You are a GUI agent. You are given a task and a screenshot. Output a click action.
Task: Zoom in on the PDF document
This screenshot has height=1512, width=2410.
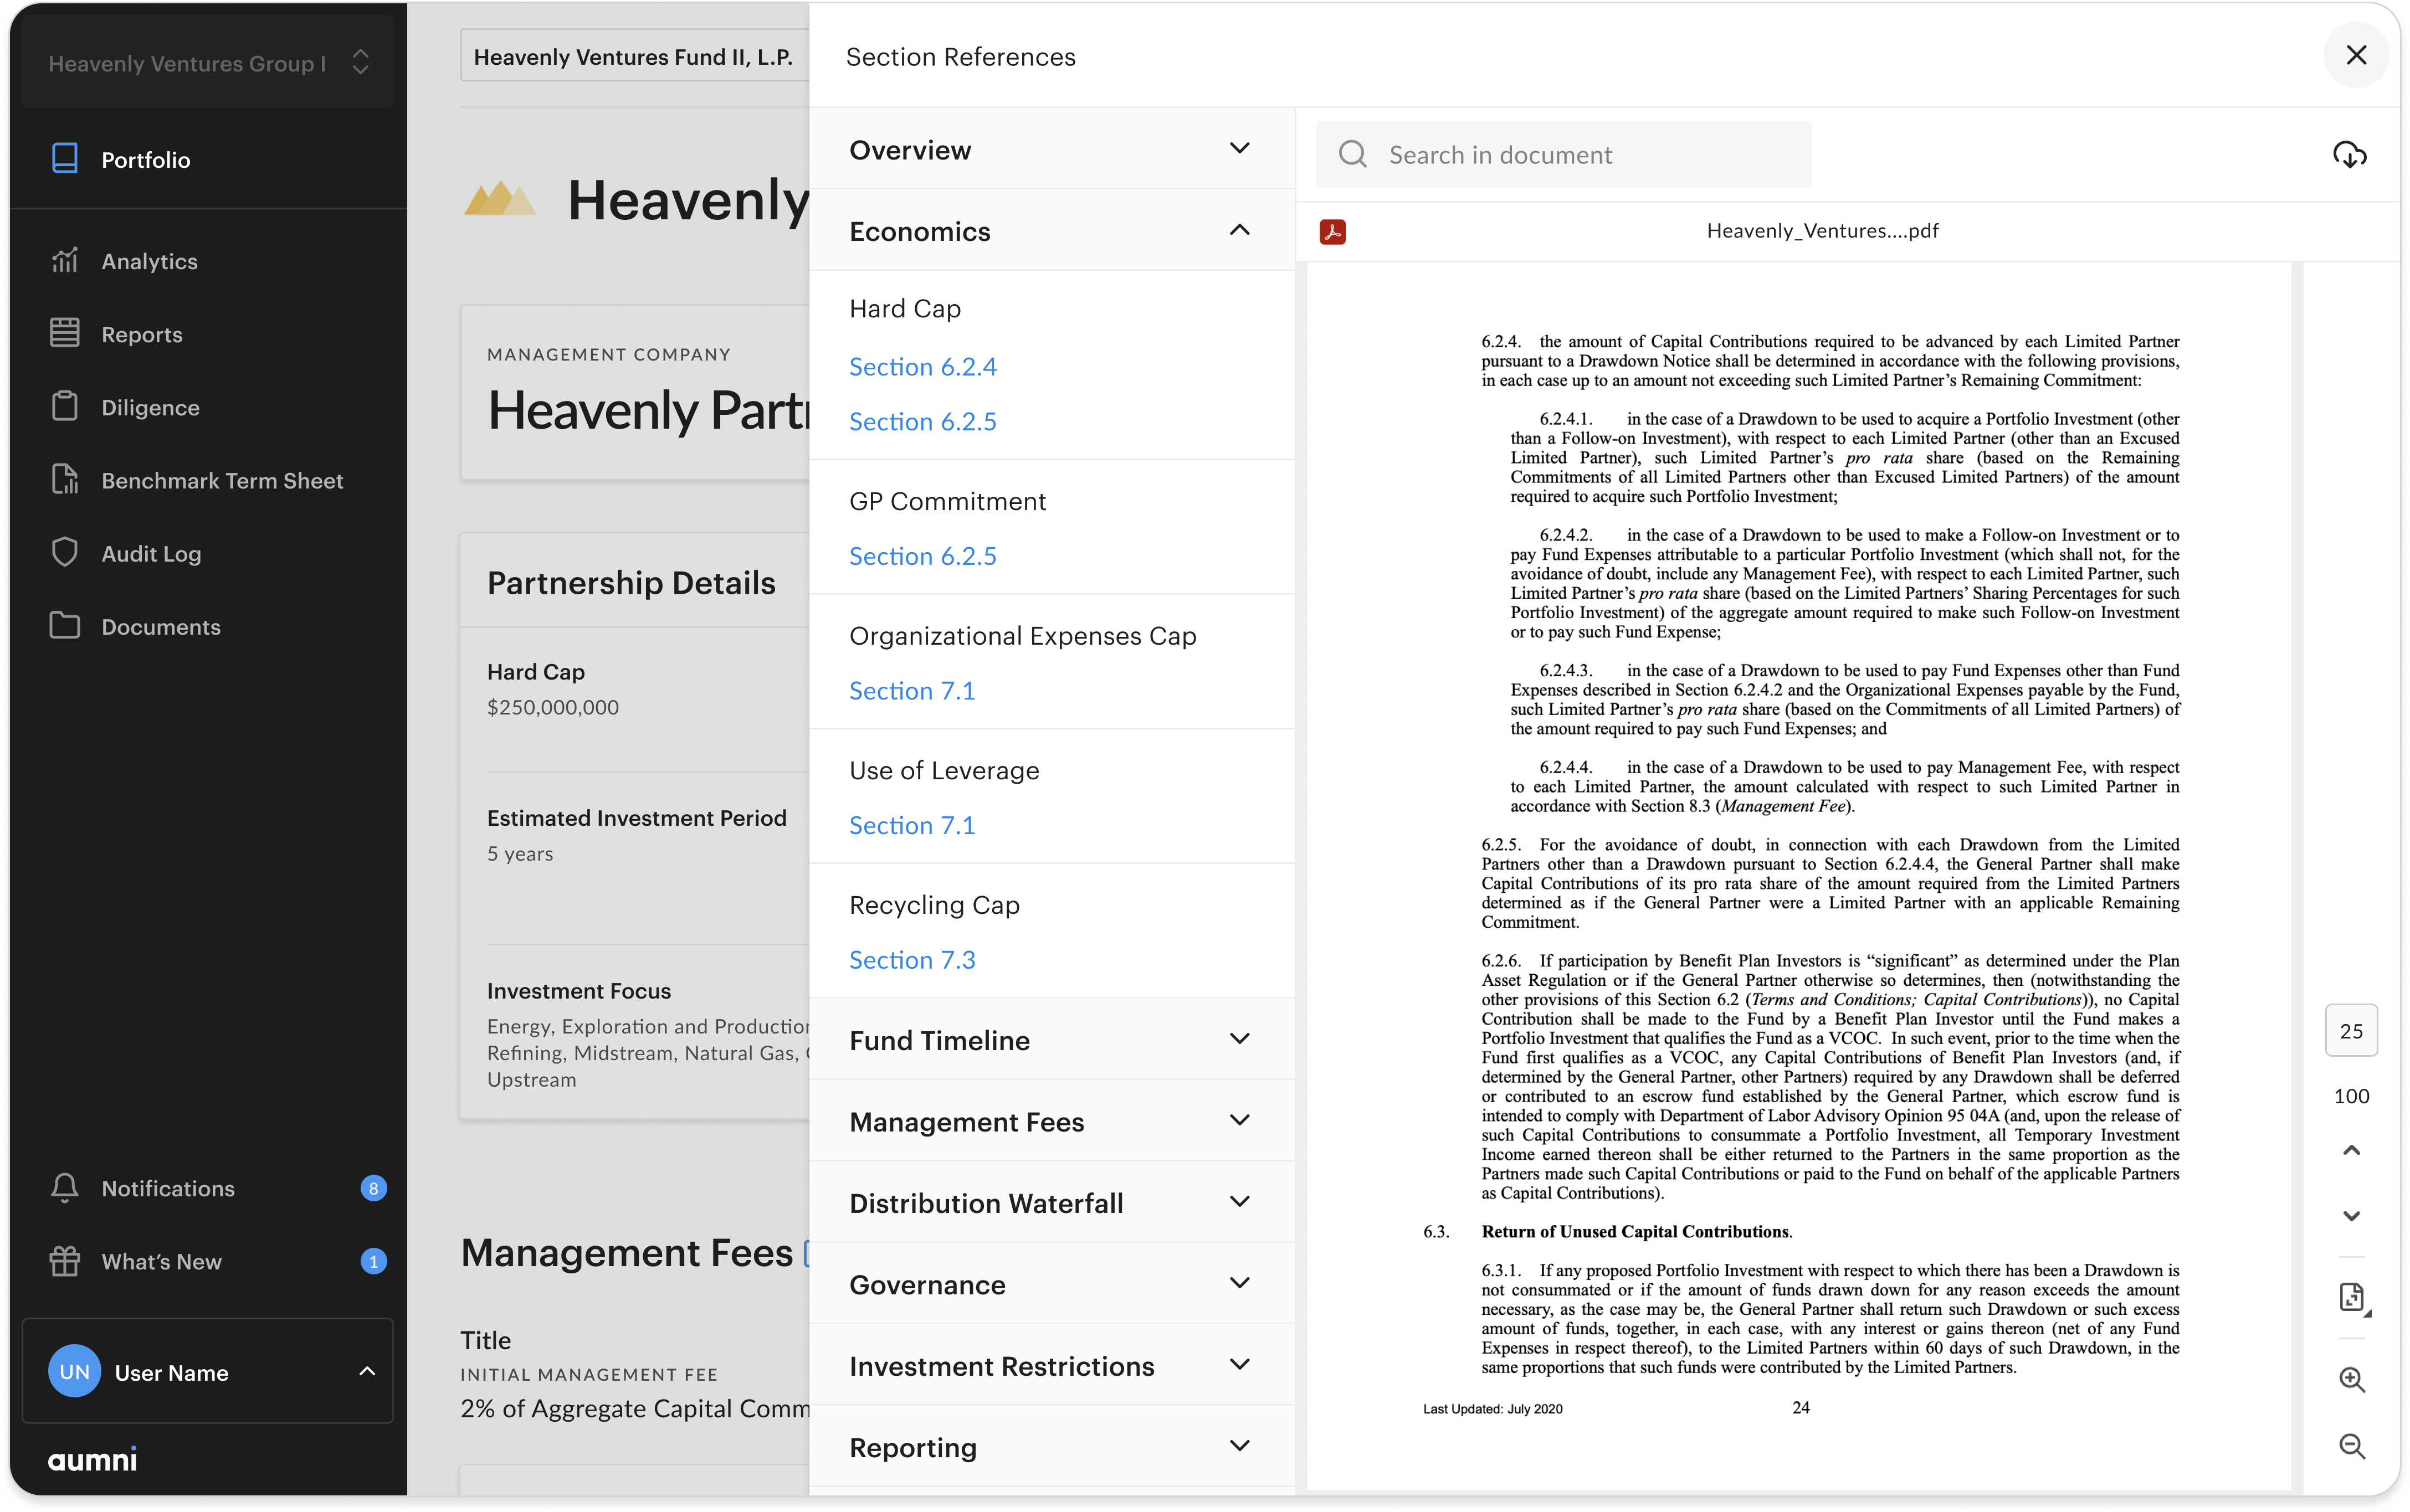(2351, 1379)
